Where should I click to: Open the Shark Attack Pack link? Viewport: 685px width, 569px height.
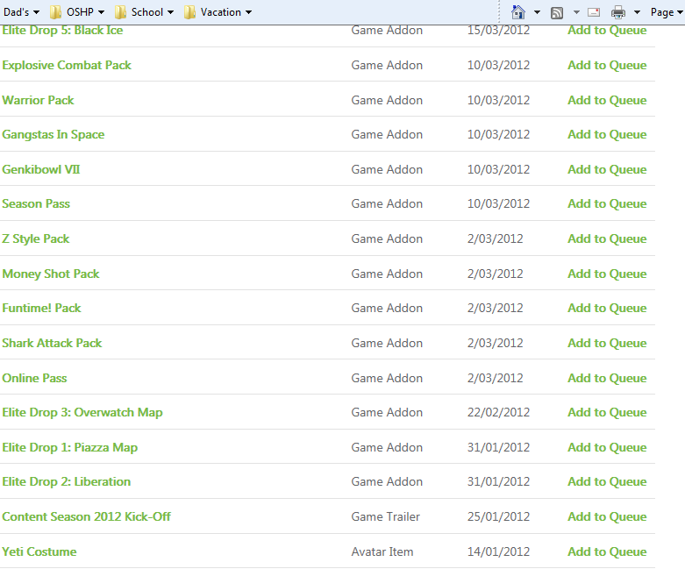[x=52, y=343]
